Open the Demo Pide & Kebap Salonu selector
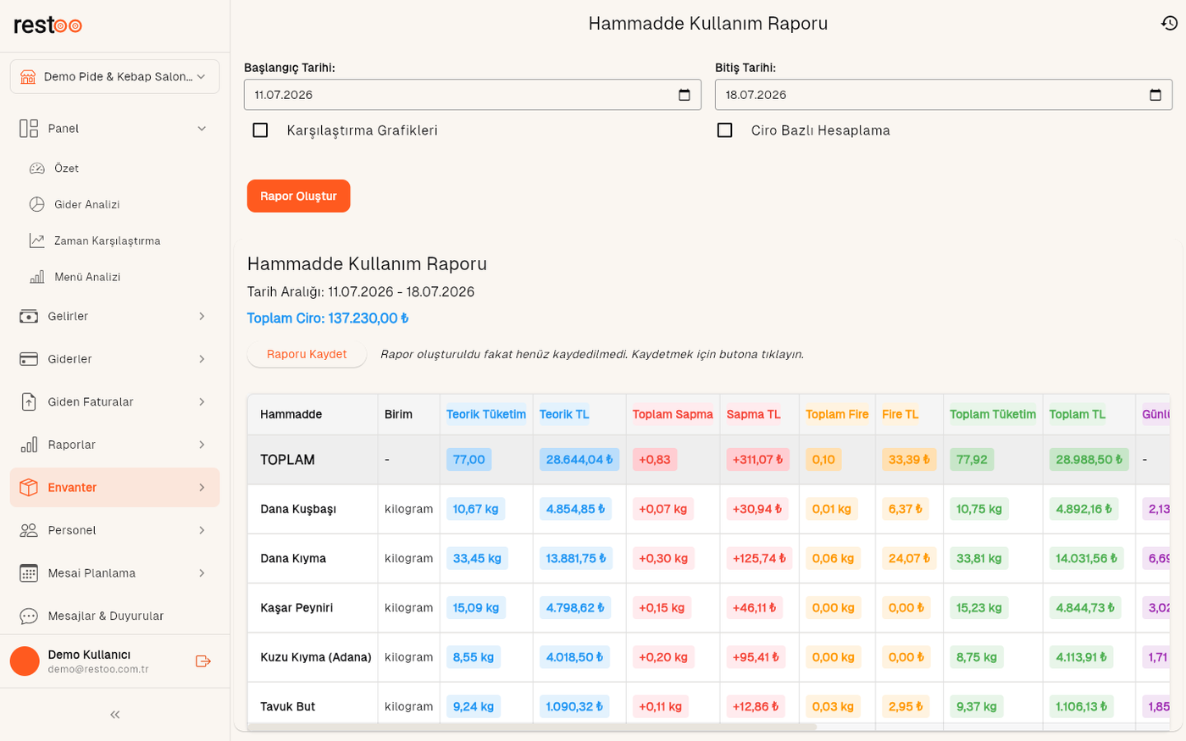This screenshot has height=741, width=1186. [x=115, y=76]
